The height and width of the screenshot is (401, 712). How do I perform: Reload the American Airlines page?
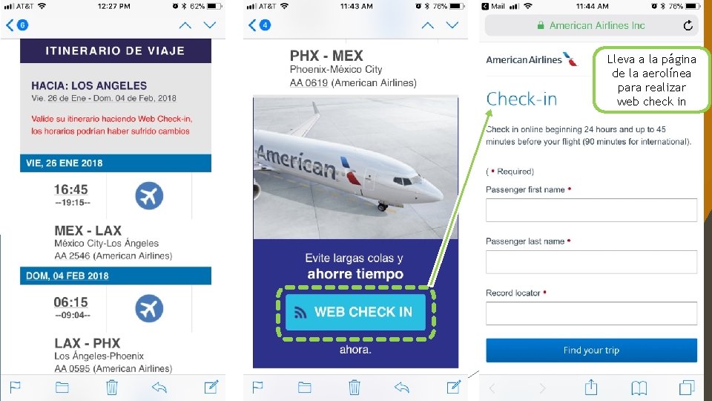tap(688, 25)
